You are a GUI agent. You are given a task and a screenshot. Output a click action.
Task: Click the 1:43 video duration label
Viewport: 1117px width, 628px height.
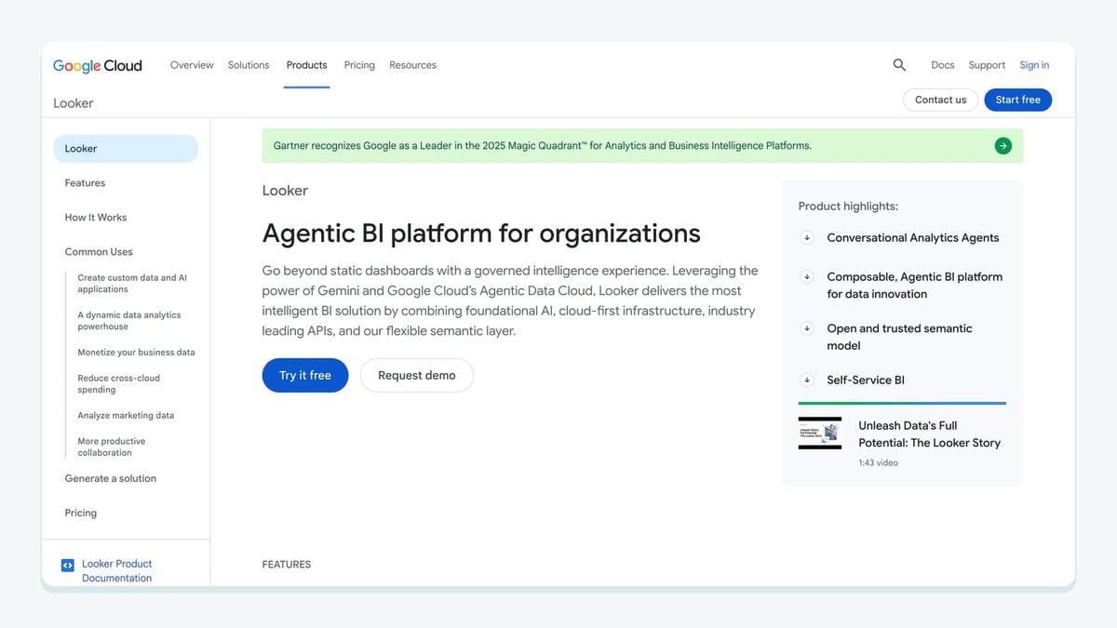878,462
